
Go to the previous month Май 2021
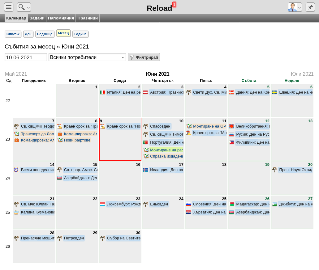[16, 74]
